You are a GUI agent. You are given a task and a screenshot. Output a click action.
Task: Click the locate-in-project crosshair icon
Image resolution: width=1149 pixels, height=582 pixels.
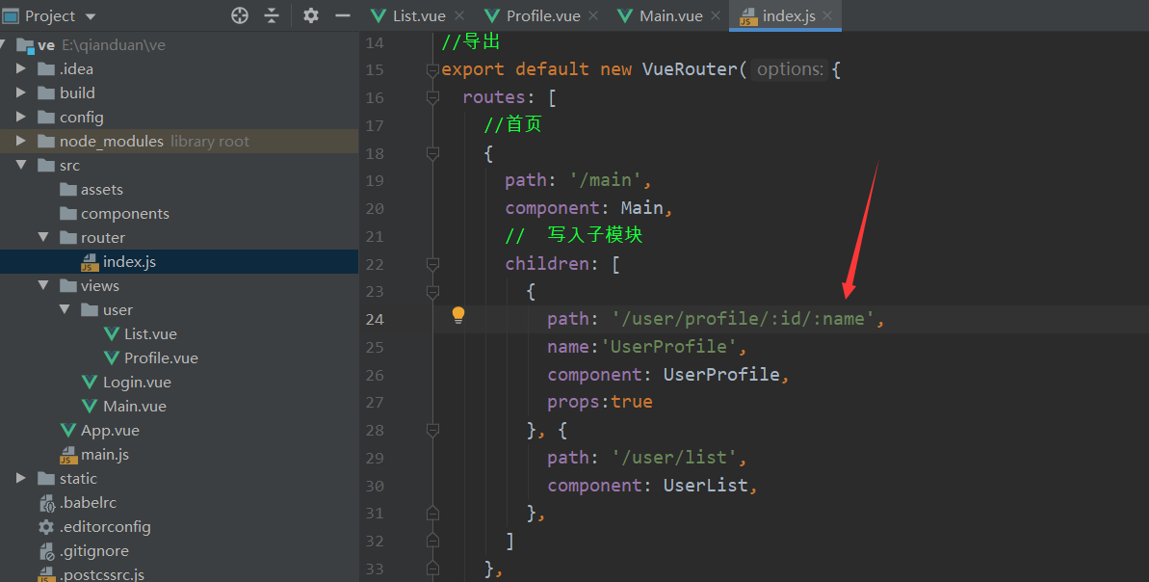240,15
